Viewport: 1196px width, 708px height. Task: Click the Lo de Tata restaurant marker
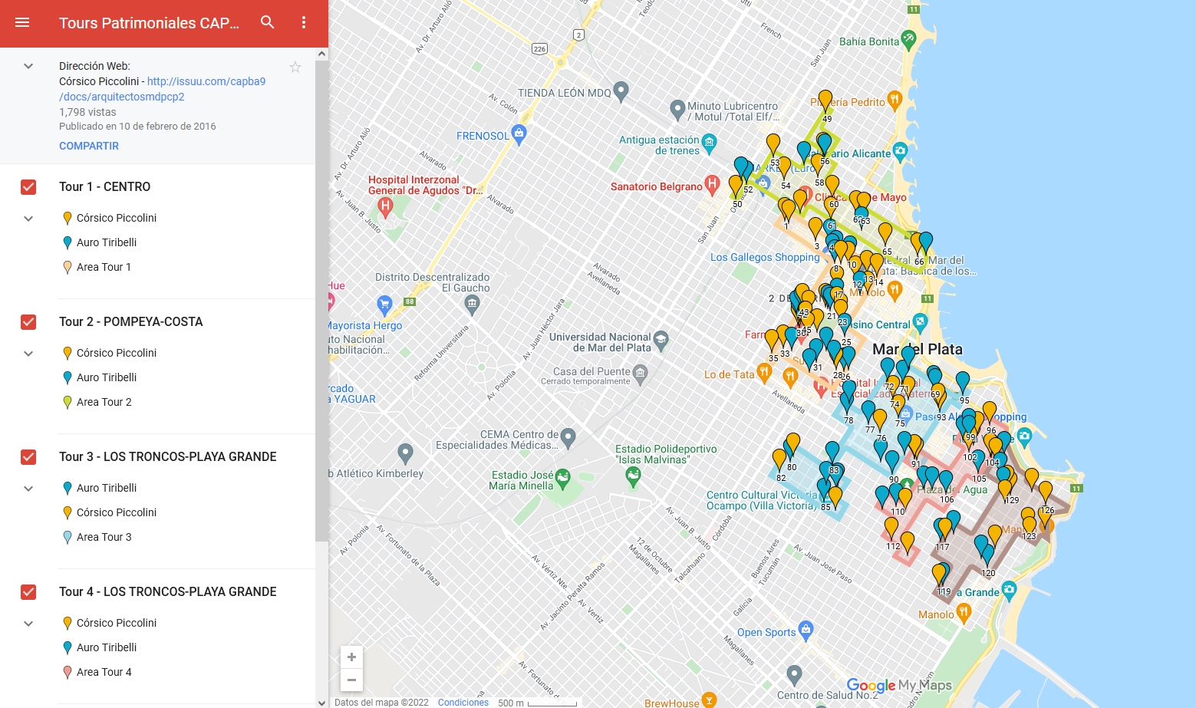pos(764,372)
